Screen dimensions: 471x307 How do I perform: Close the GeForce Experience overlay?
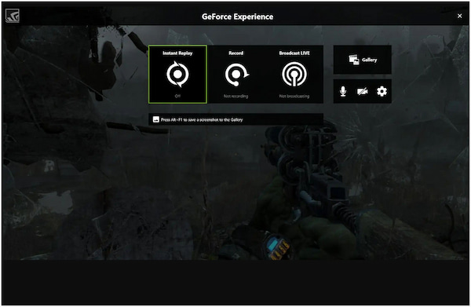(459, 16)
